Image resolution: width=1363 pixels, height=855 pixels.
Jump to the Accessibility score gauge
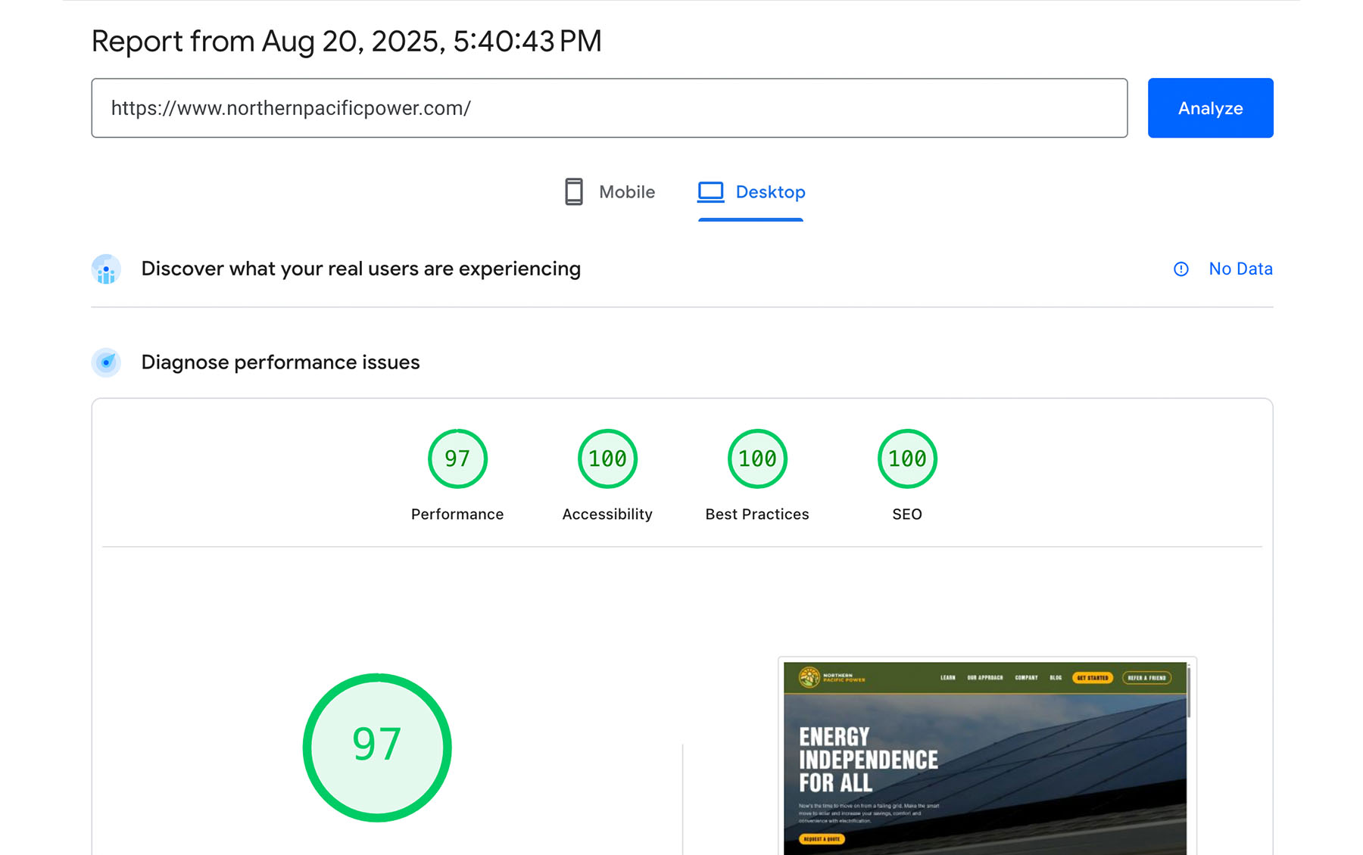pos(607,459)
